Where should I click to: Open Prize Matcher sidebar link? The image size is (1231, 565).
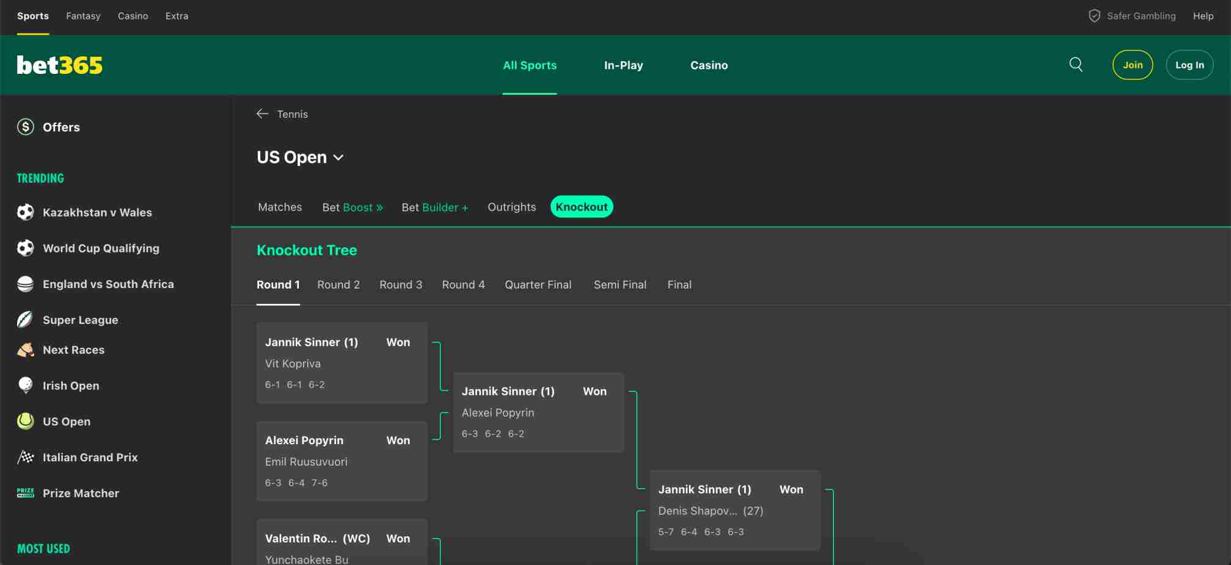point(81,493)
